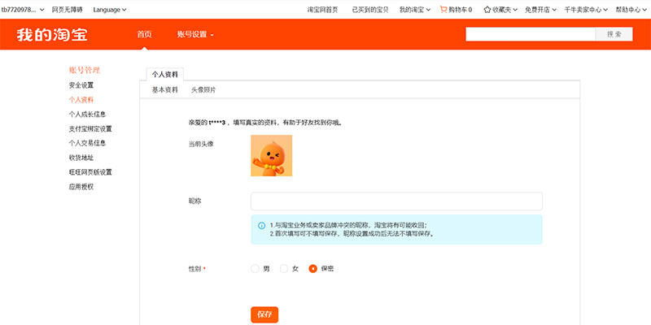
Task: Click the 保存 button
Action: (x=264, y=314)
